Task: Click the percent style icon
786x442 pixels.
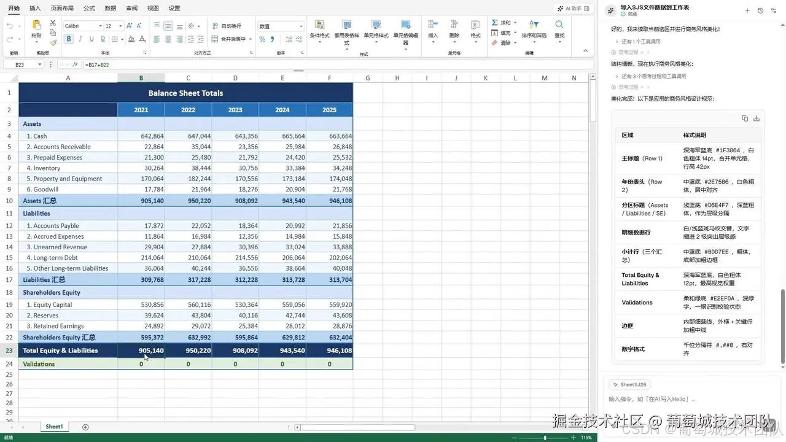Action: click(x=262, y=39)
